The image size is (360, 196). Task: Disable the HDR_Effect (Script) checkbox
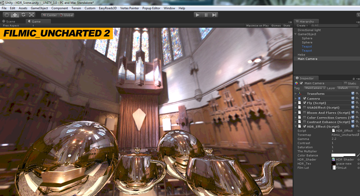pyautogui.click(x=304, y=126)
